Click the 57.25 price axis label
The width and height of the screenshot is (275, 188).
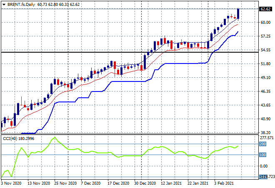coord(265,36)
